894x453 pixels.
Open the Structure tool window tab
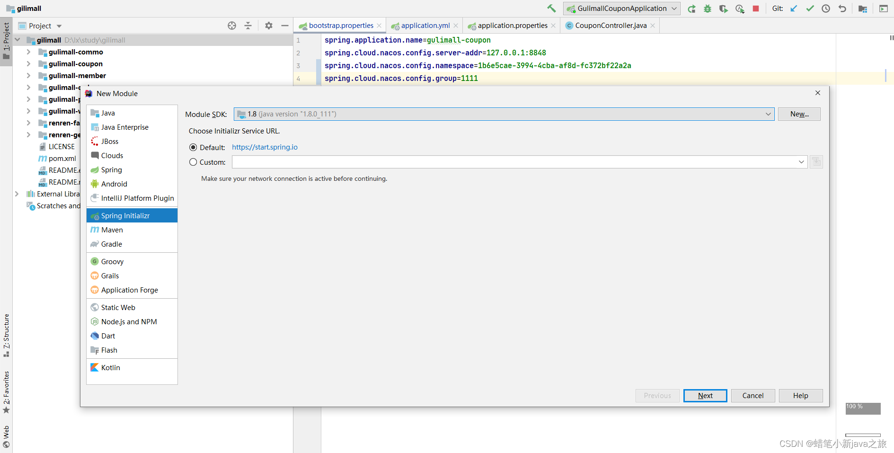(x=6, y=335)
